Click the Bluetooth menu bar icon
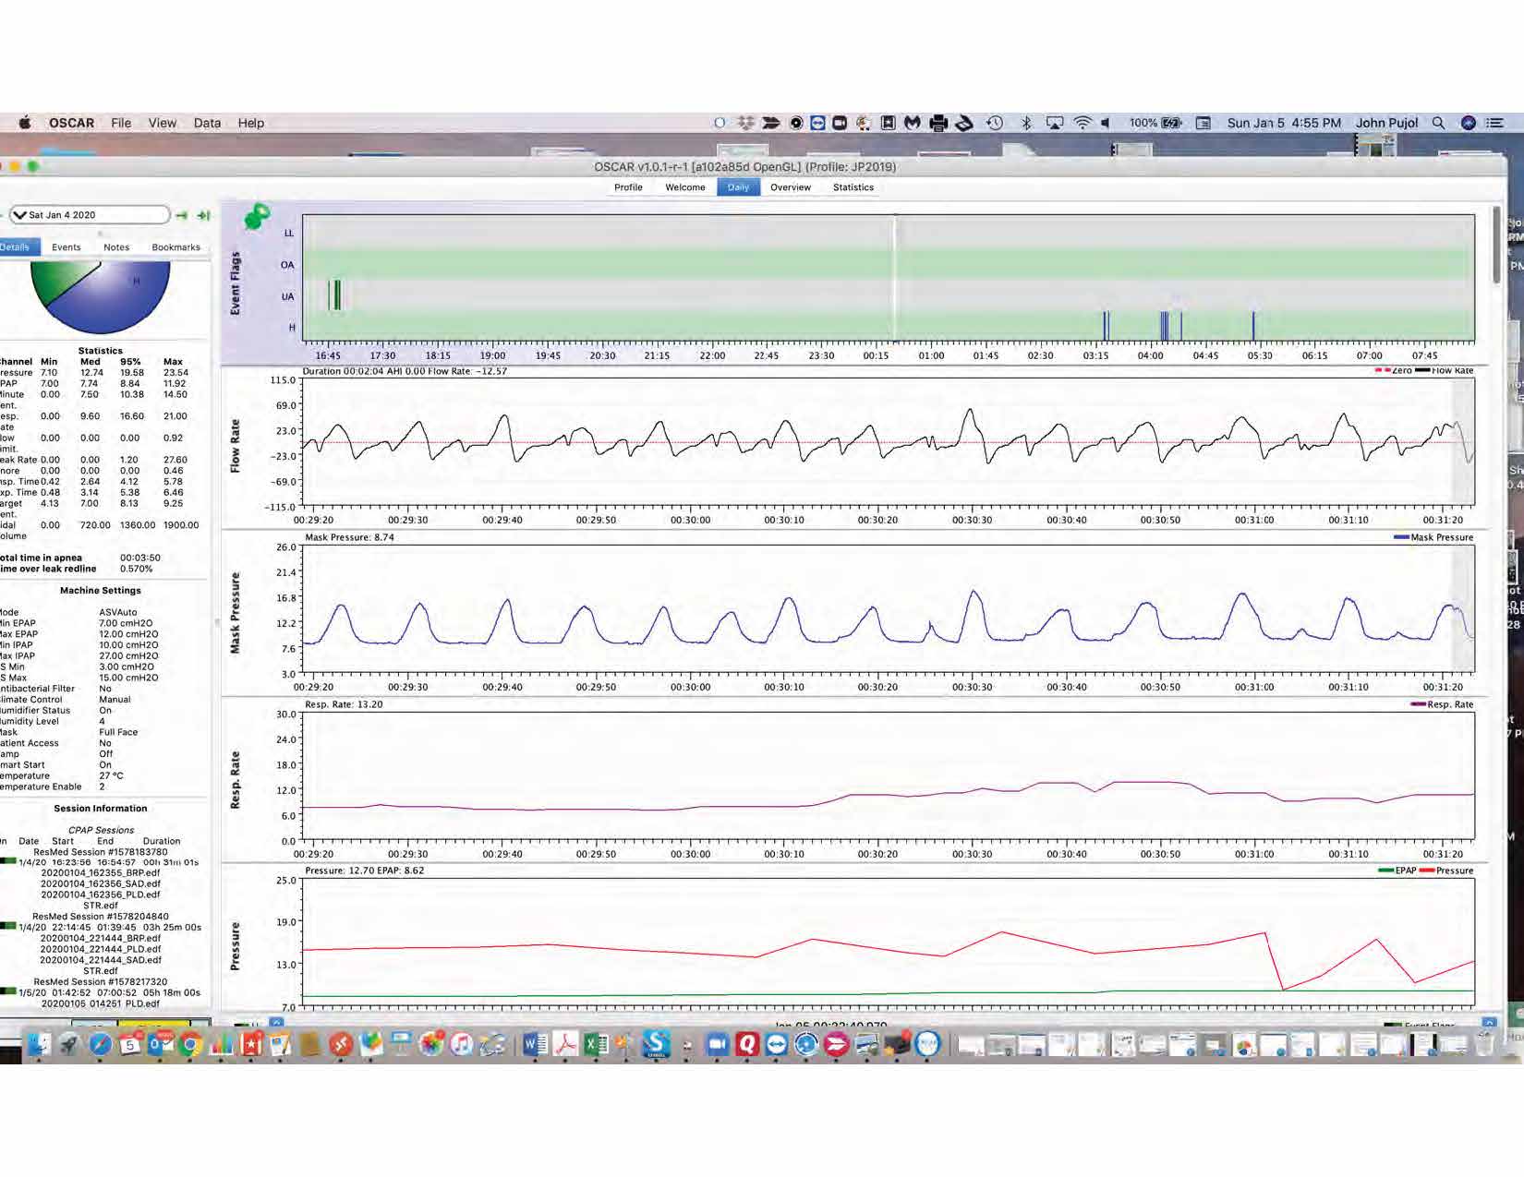1524x1177 pixels. (1026, 123)
